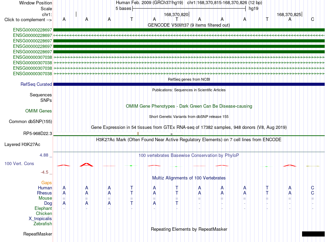This screenshot has width=325, height=242.
Task: Click the RepeatMasker track label
Action: 38,234
